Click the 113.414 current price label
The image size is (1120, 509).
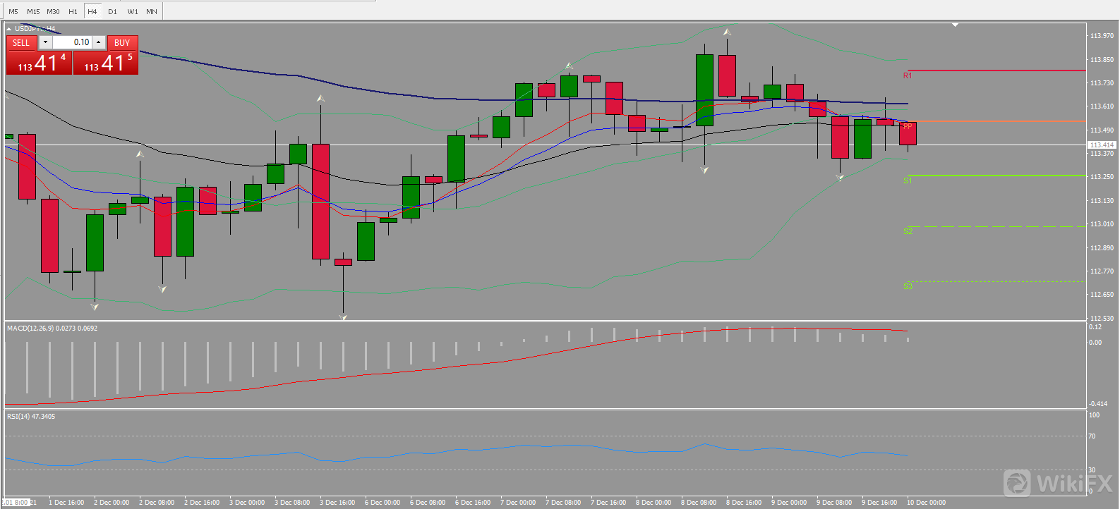[1101, 145]
